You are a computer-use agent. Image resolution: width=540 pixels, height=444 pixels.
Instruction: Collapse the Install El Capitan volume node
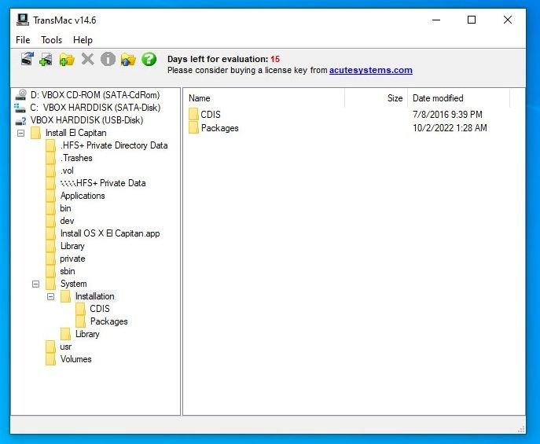click(x=21, y=133)
